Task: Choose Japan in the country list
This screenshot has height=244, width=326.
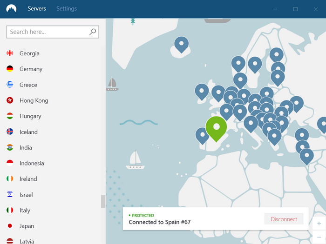Action: click(x=27, y=226)
